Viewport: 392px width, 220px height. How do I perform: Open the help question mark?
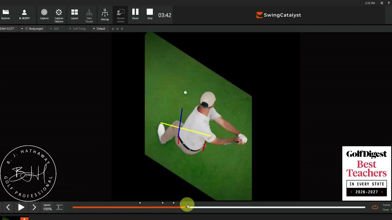(x=389, y=3)
